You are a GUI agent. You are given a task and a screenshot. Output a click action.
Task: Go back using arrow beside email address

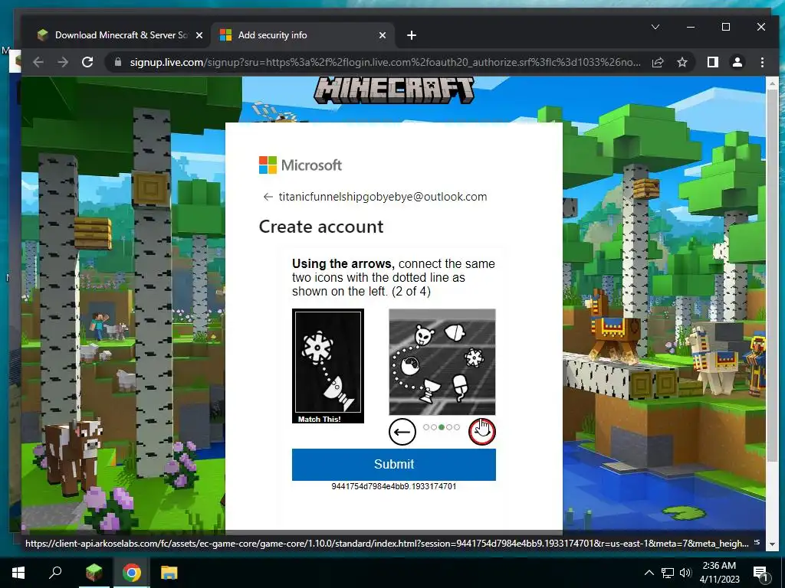[268, 197]
